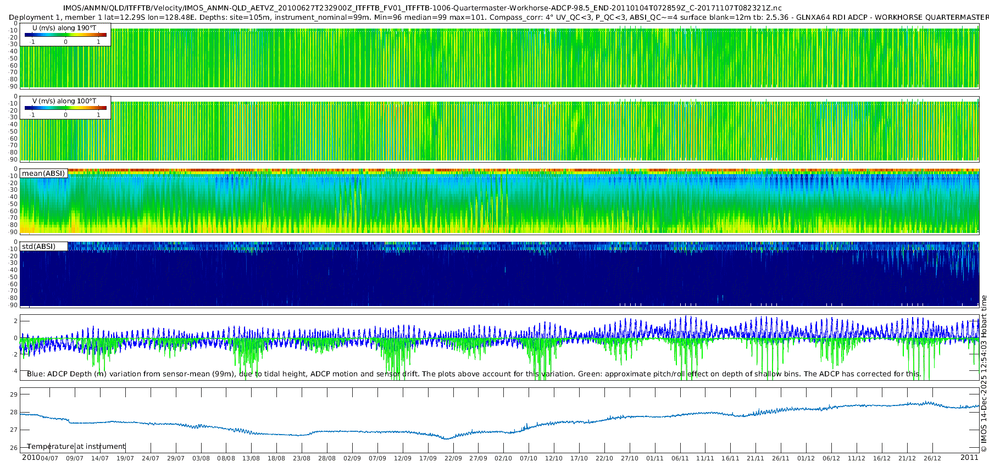The image size is (989, 467).
Task: Select the 13/08 date tick on the time axis
Action: tap(251, 458)
